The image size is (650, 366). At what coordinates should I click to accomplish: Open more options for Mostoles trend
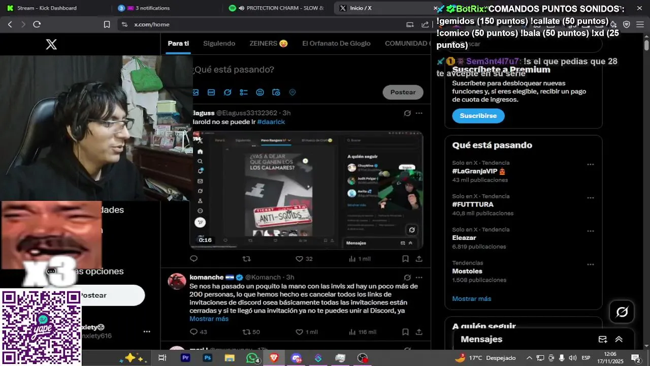click(591, 265)
